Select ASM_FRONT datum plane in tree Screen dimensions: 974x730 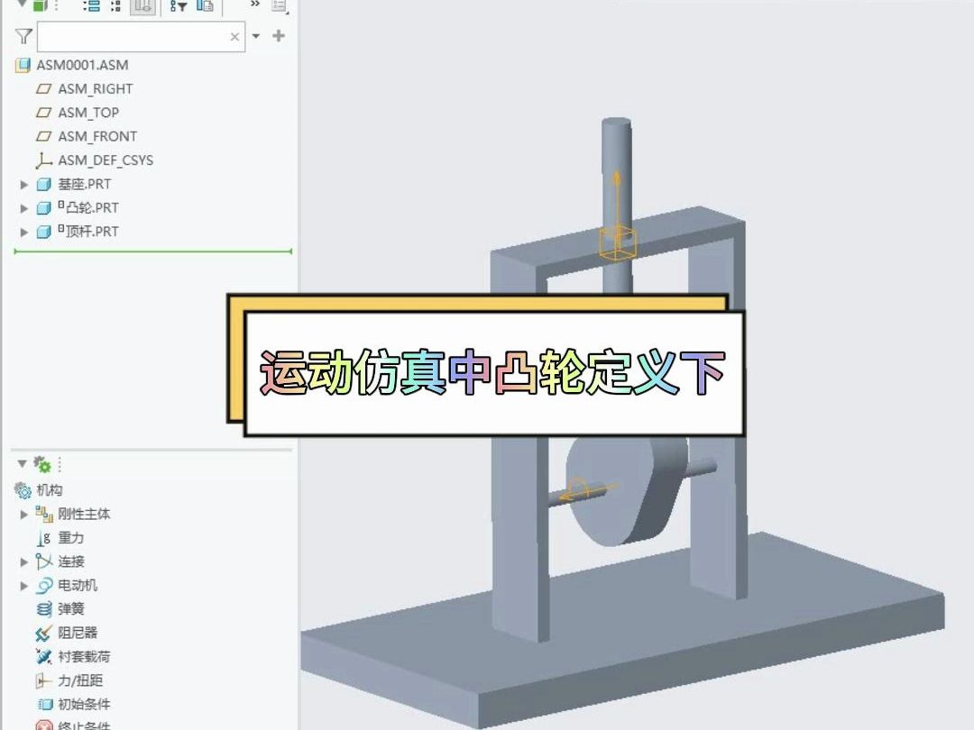coord(96,137)
